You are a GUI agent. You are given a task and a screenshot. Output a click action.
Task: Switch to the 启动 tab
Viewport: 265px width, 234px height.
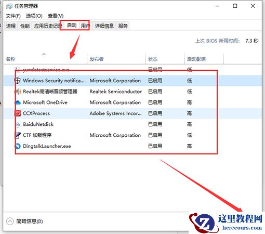click(x=72, y=25)
